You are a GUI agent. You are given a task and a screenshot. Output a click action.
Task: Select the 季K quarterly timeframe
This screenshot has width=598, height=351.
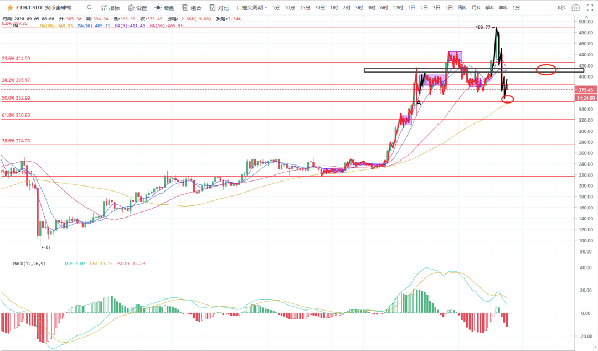[x=489, y=8]
